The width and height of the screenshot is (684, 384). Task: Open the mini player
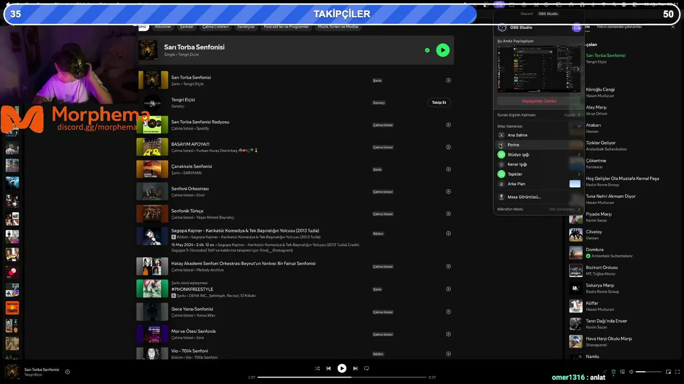click(x=668, y=372)
